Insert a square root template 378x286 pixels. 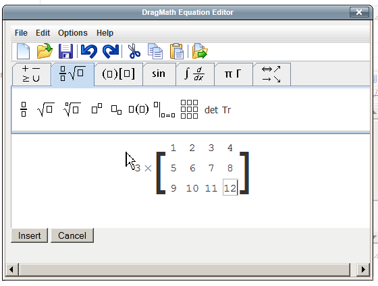(x=46, y=110)
